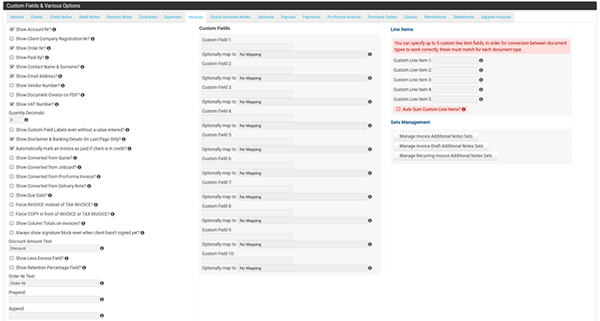Viewport: 600px width, 321px height.
Task: Toggle Auto Sum Custom Line Items checkbox
Action: pos(399,109)
